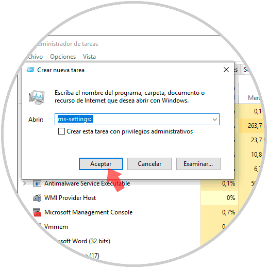
Task: Open the Vista menu
Action: tap(89, 57)
